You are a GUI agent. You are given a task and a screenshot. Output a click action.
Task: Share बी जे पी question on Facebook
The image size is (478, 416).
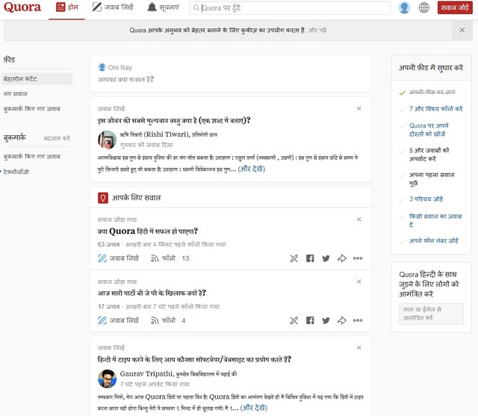tap(310, 320)
